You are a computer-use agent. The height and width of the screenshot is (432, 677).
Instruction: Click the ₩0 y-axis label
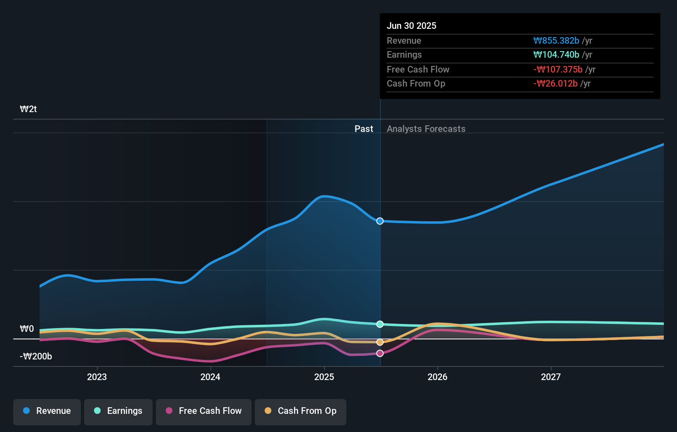pyautogui.click(x=27, y=329)
